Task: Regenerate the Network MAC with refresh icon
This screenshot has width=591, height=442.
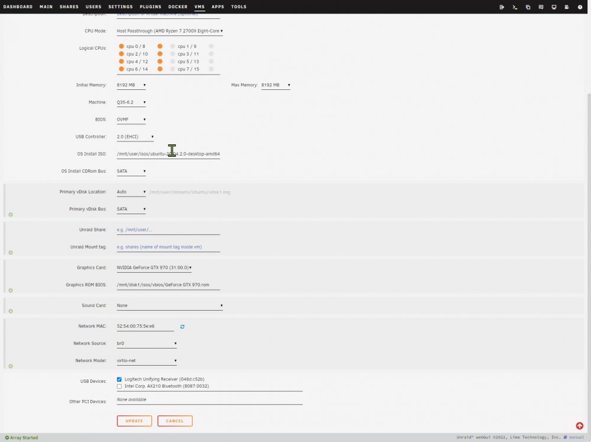Action: coord(183,327)
